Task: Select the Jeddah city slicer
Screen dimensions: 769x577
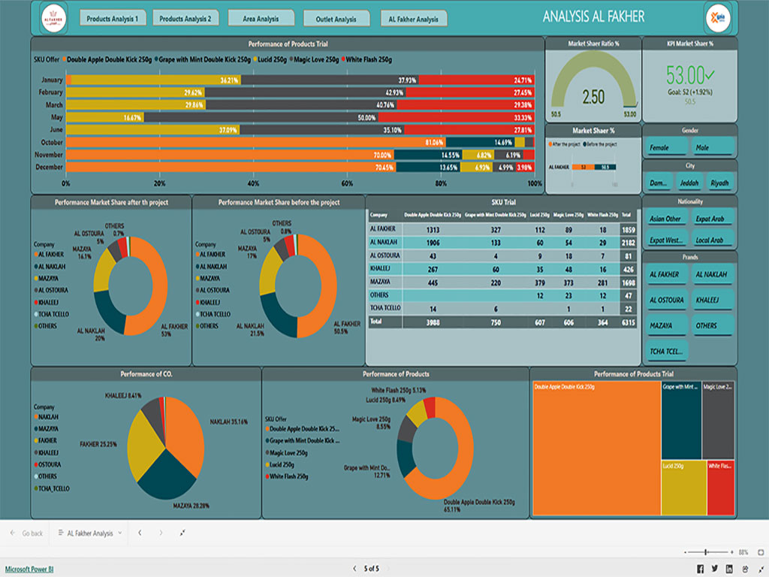Action: click(x=689, y=183)
